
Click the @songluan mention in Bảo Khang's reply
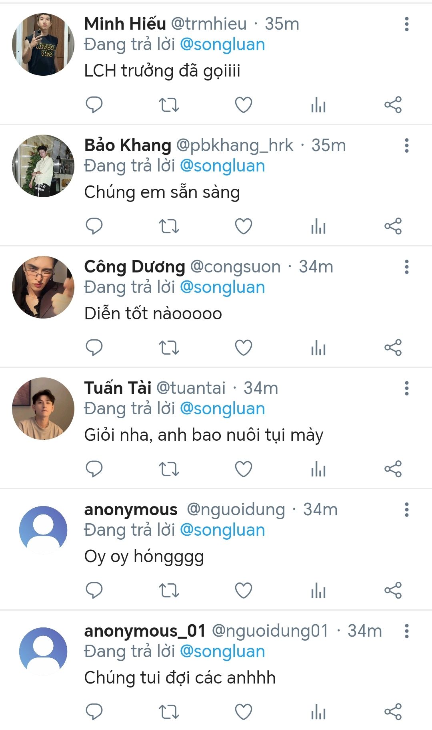(222, 166)
